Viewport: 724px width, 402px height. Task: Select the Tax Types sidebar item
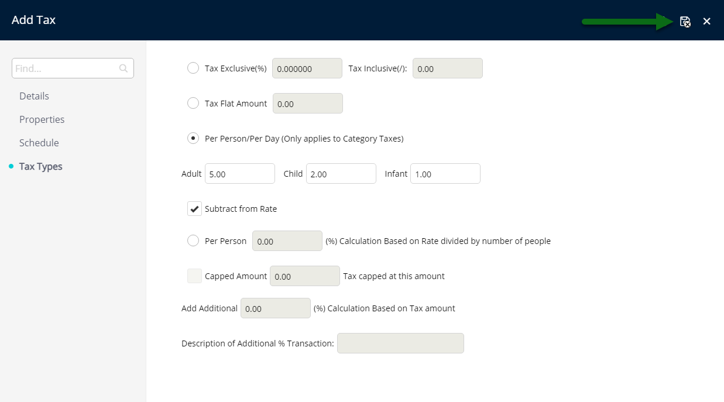40,166
